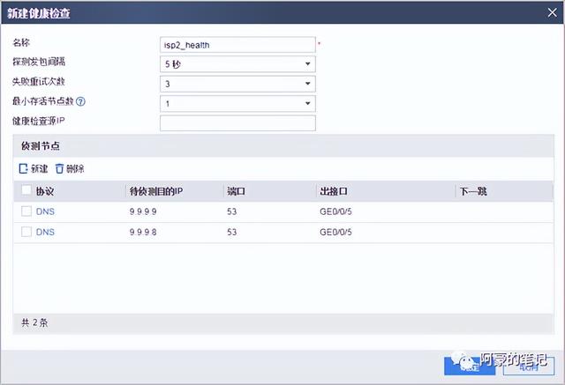Click the IP cell 9.9.9.8

point(143,232)
